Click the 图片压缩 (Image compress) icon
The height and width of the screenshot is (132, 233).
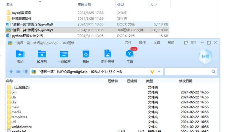pyautogui.click(x=108, y=53)
